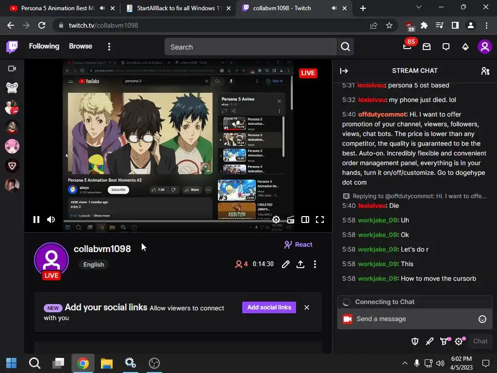Click the Chat send button
The width and height of the screenshot is (497, 373).
480,341
